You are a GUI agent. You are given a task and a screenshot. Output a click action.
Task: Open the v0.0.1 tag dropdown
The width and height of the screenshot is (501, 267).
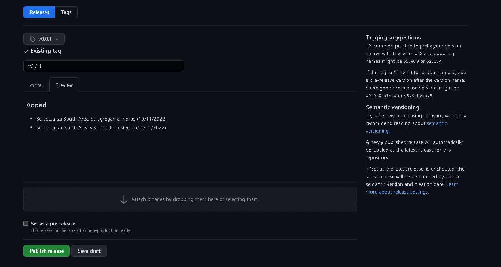44,39
